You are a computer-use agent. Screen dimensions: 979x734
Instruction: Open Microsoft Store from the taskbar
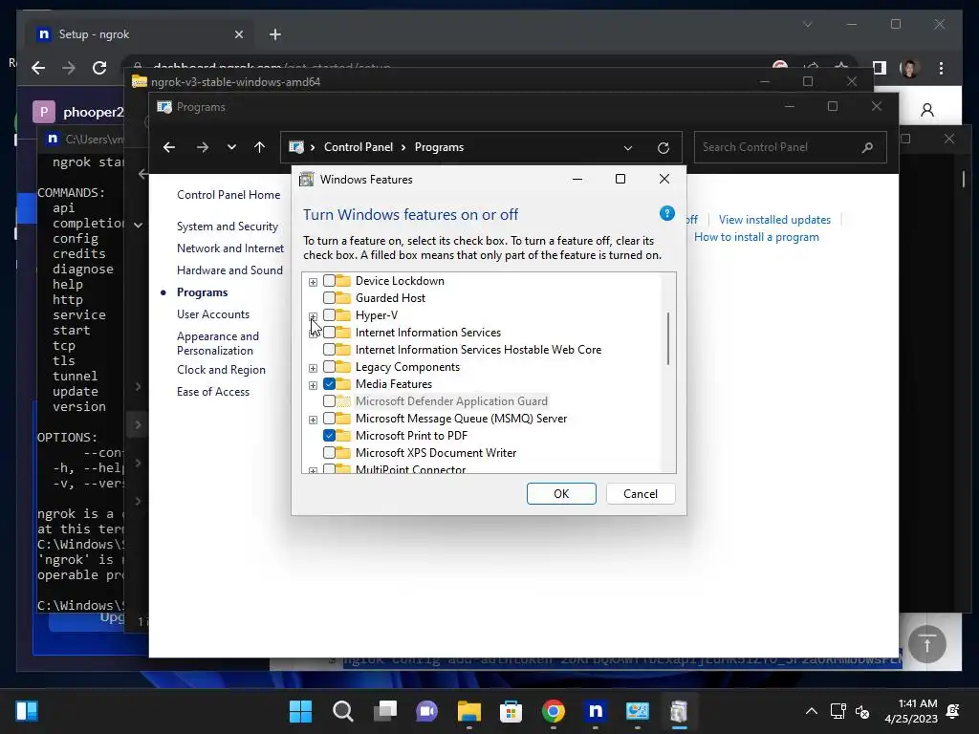coord(511,711)
